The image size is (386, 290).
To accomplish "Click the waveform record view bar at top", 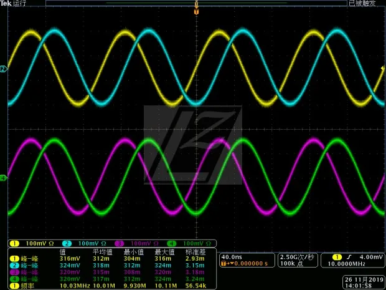I will coord(196,3).
